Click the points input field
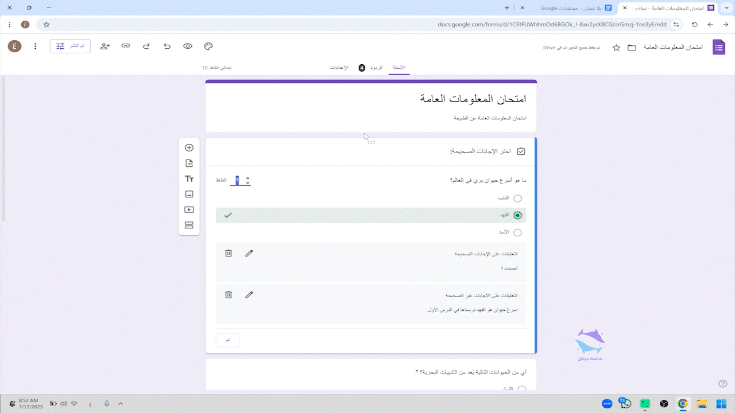The image size is (735, 413). coord(237,181)
